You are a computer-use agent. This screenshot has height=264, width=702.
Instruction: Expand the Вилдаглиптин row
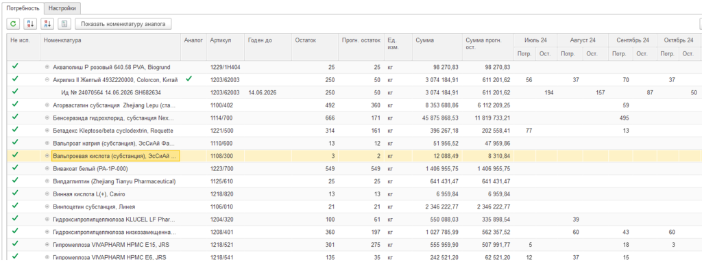(x=47, y=181)
